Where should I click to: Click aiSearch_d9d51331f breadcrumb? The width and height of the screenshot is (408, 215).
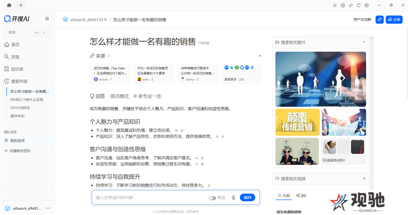(x=88, y=20)
